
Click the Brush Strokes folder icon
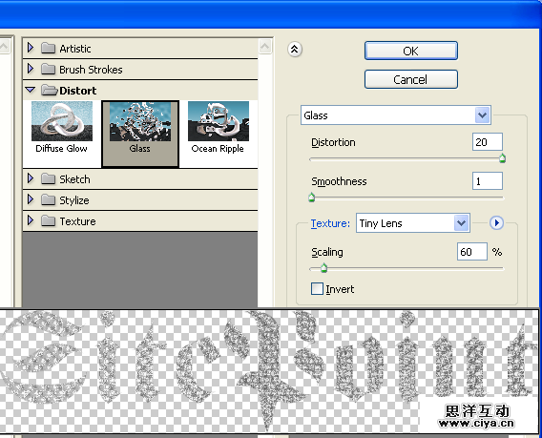click(48, 69)
